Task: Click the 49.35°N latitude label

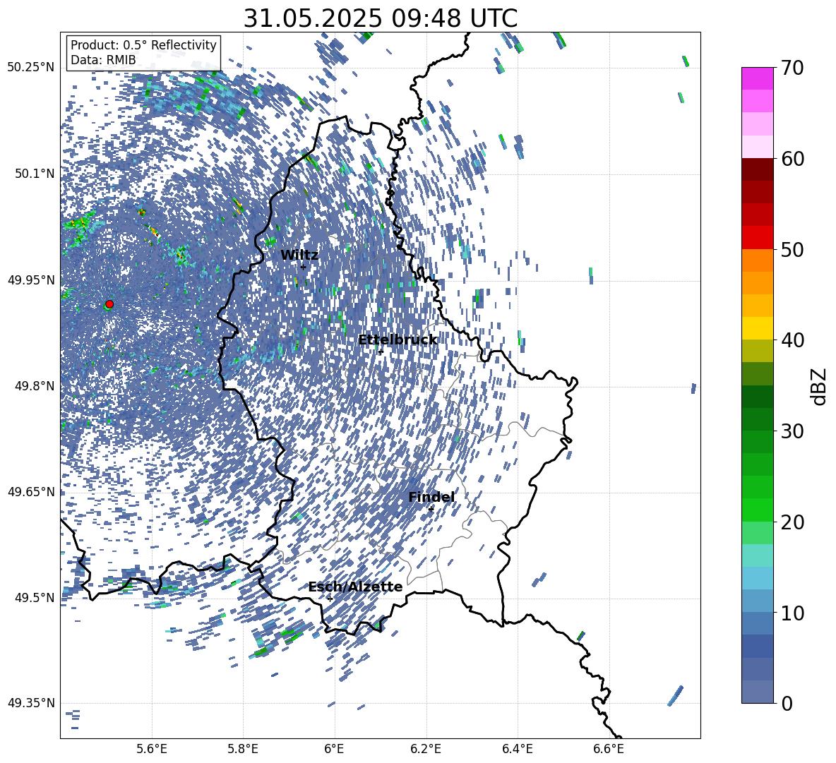Action: pos(31,703)
